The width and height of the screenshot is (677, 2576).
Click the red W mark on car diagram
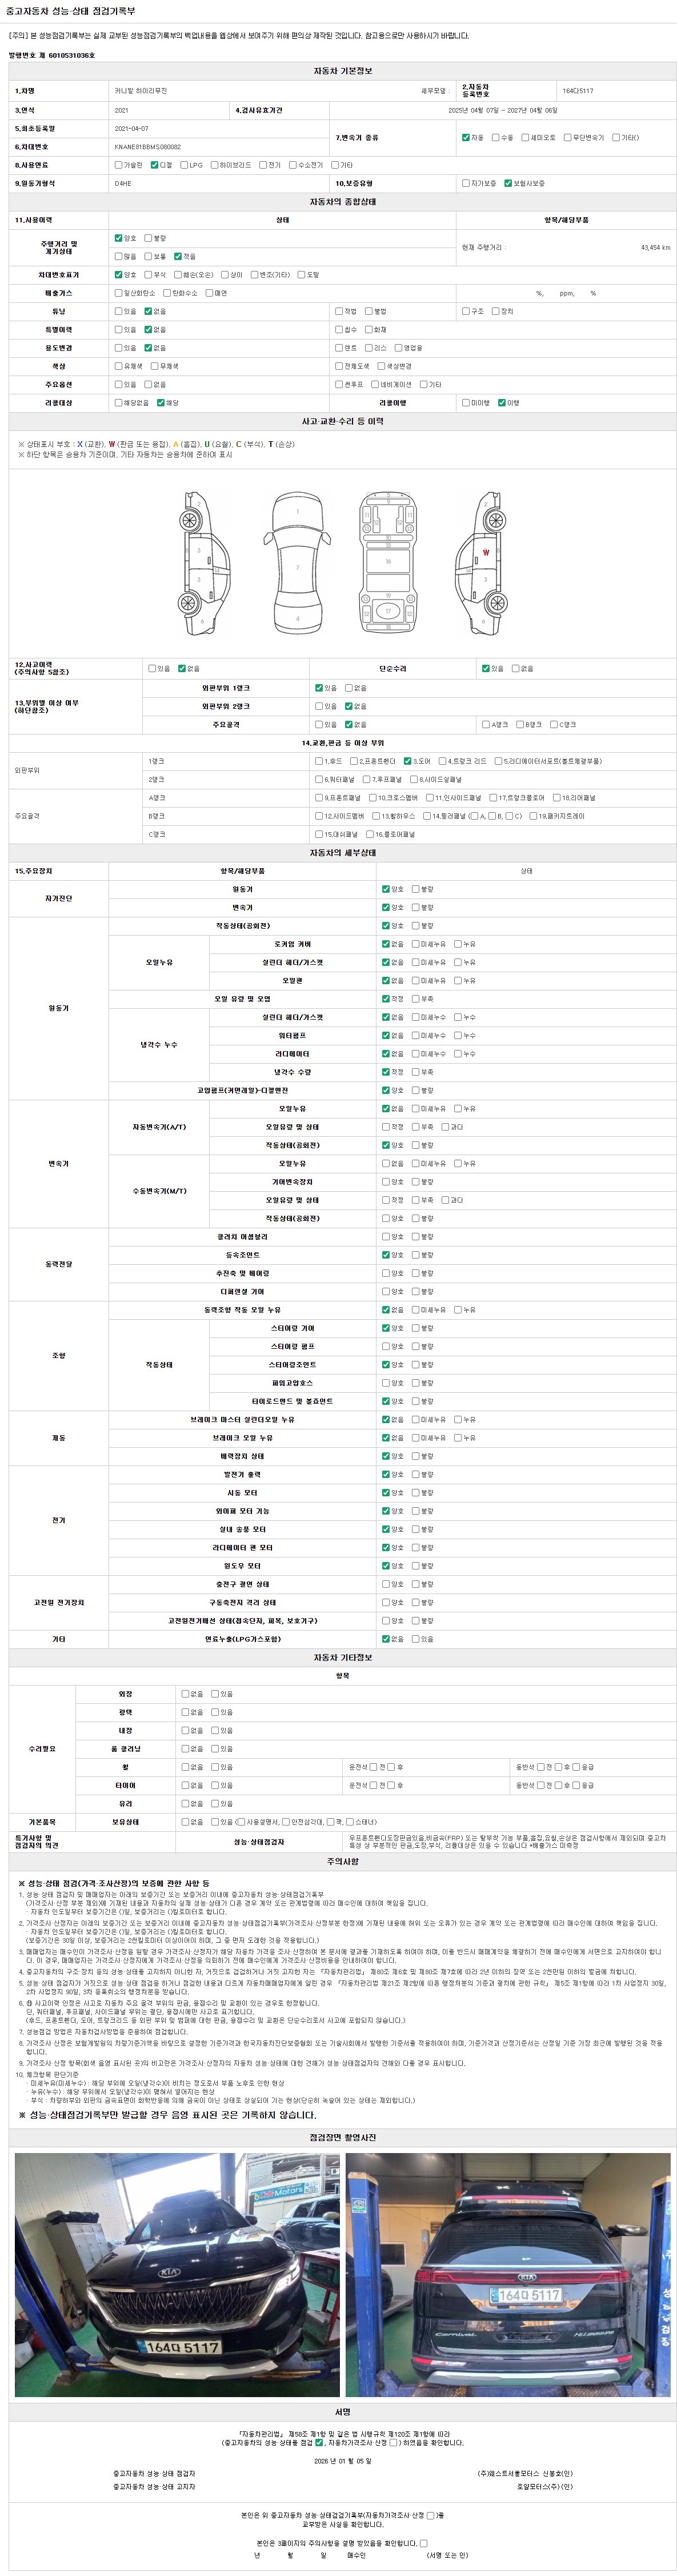coord(486,552)
